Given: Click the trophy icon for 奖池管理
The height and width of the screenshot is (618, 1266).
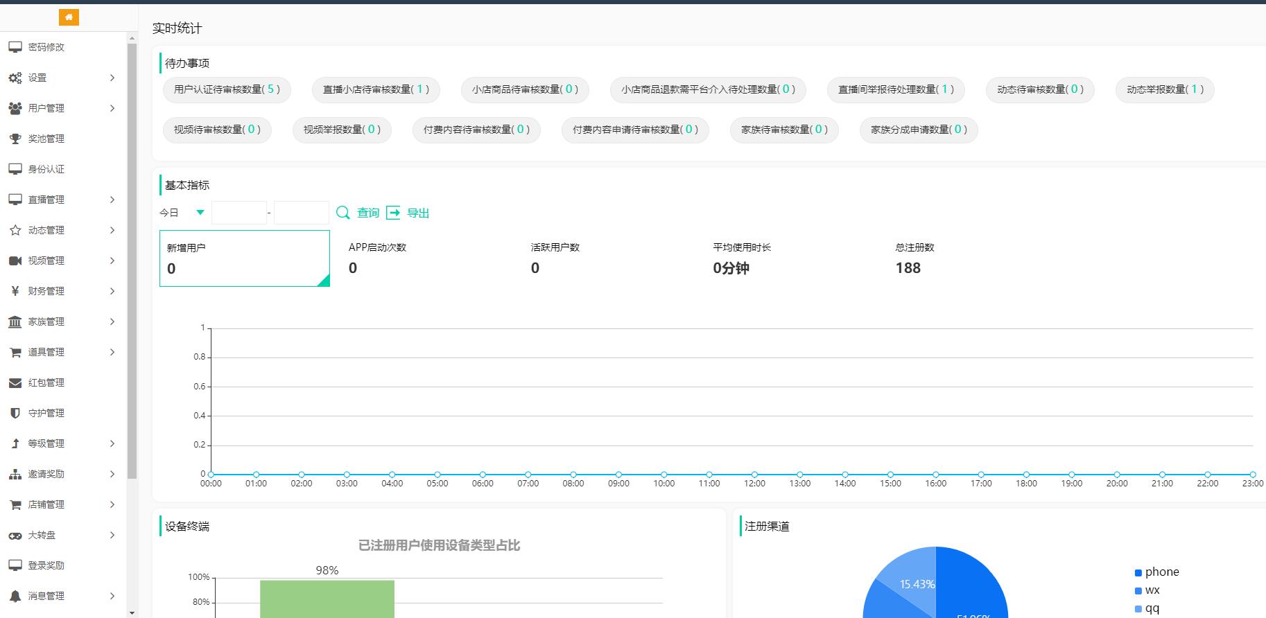Looking at the screenshot, I should coord(15,139).
